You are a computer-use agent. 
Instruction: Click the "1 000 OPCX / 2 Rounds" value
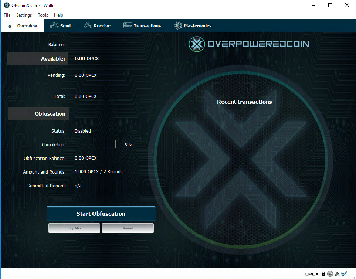point(99,171)
